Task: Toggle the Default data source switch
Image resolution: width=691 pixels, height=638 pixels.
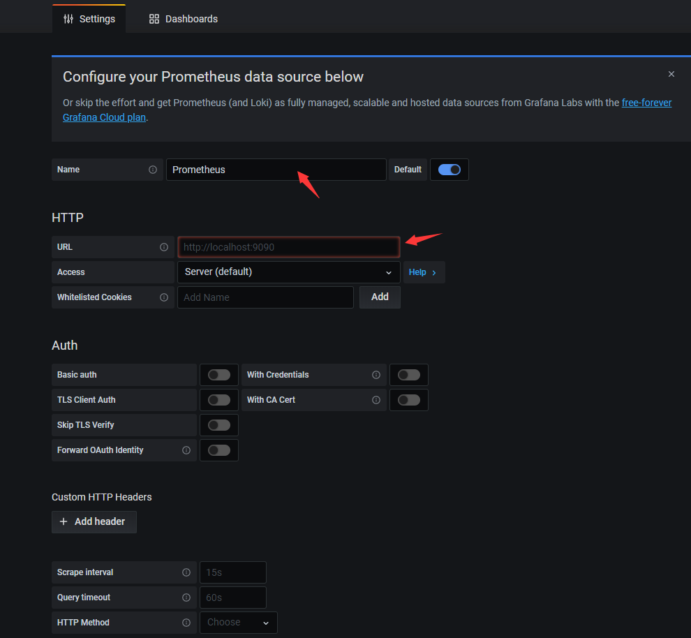Action: click(x=449, y=170)
